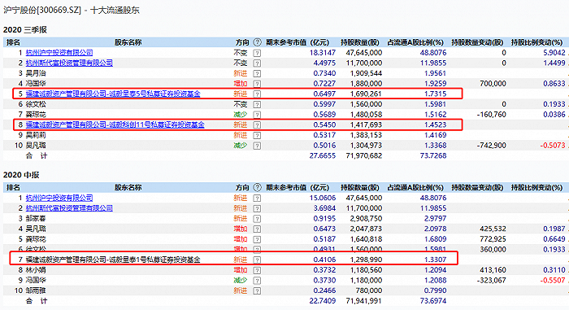Click the ratio change value 5.9042
This screenshot has height=310, width=569.
point(554,53)
